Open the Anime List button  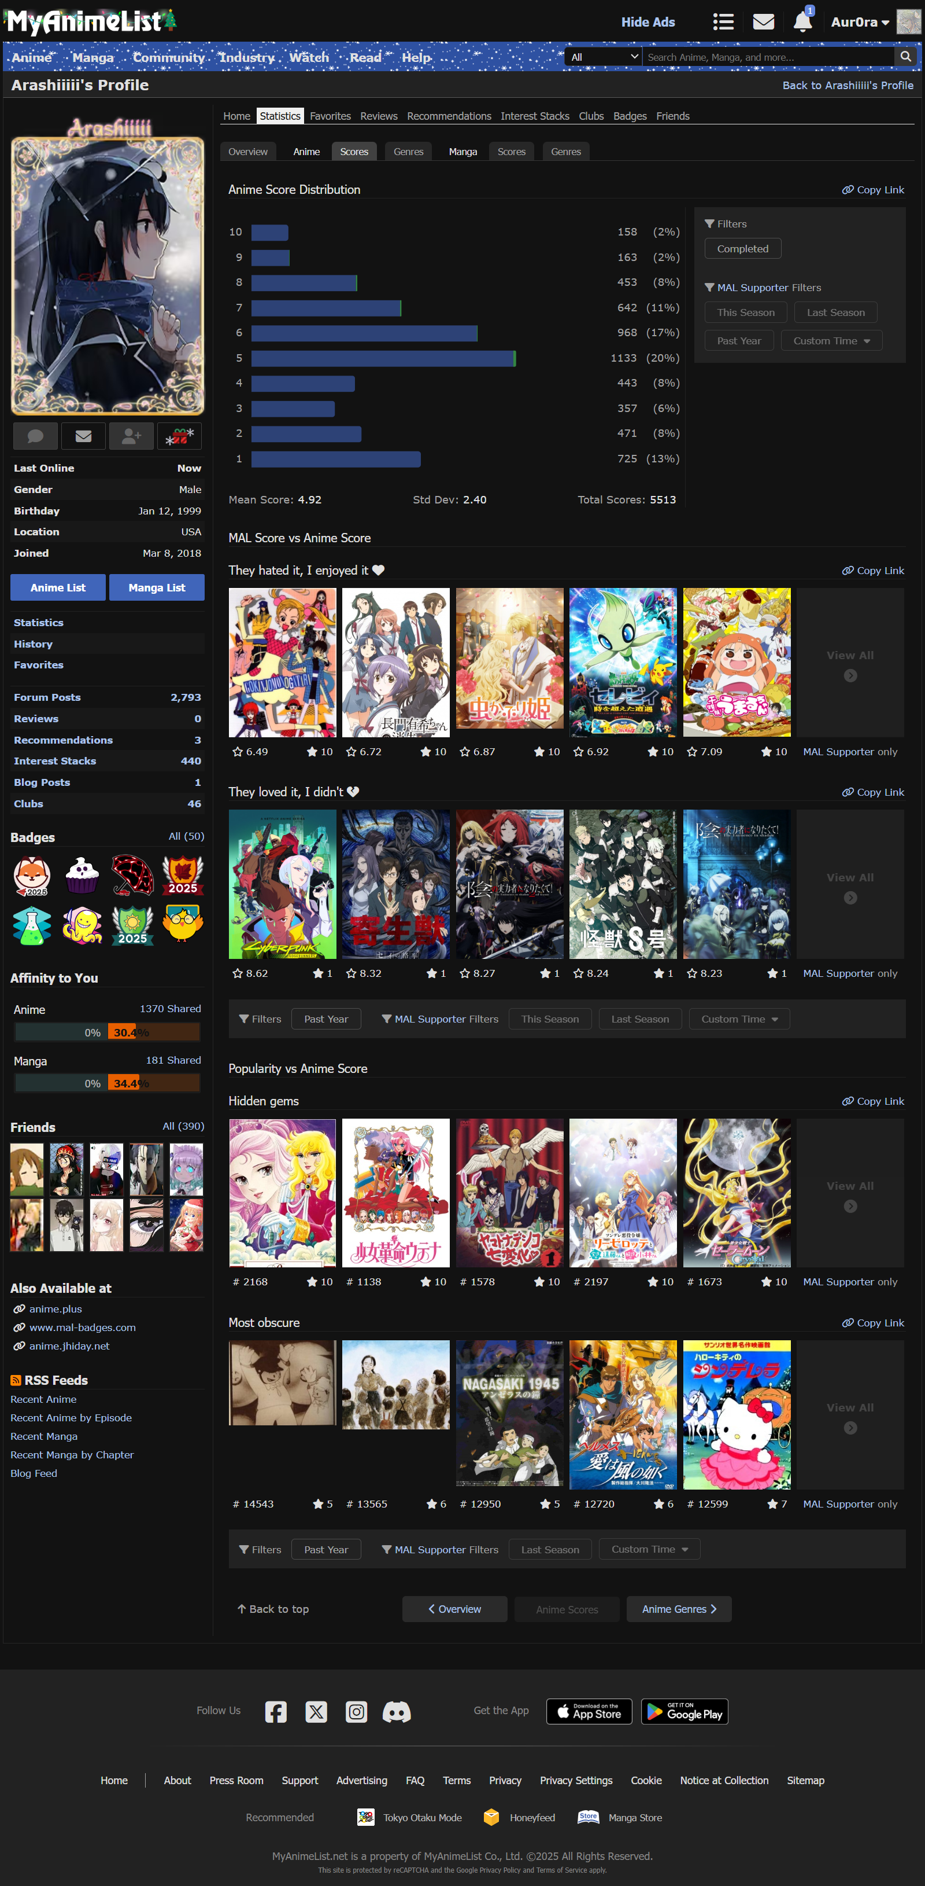coord(58,587)
